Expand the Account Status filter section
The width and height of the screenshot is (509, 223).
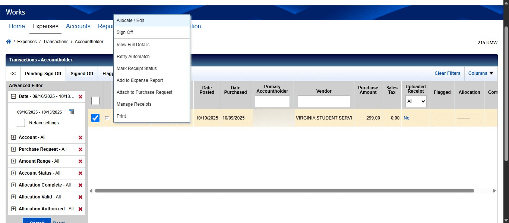pyautogui.click(x=13, y=173)
